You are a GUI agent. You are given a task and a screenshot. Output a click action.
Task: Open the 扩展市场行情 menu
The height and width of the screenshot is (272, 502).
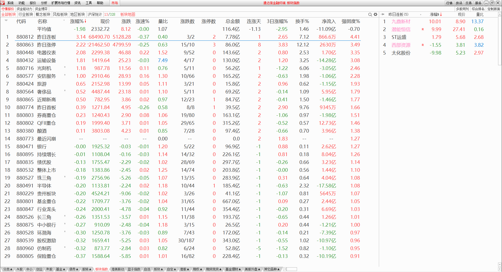[x=61, y=3]
